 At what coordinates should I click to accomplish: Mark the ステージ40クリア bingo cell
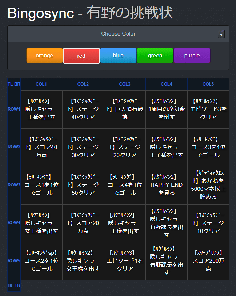(83, 109)
